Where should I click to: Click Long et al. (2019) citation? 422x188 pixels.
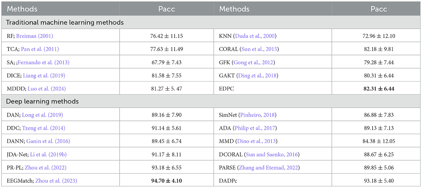(43, 115)
